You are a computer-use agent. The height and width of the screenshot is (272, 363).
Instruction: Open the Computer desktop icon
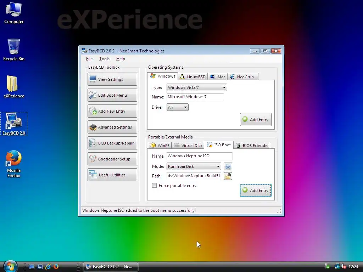(14, 13)
